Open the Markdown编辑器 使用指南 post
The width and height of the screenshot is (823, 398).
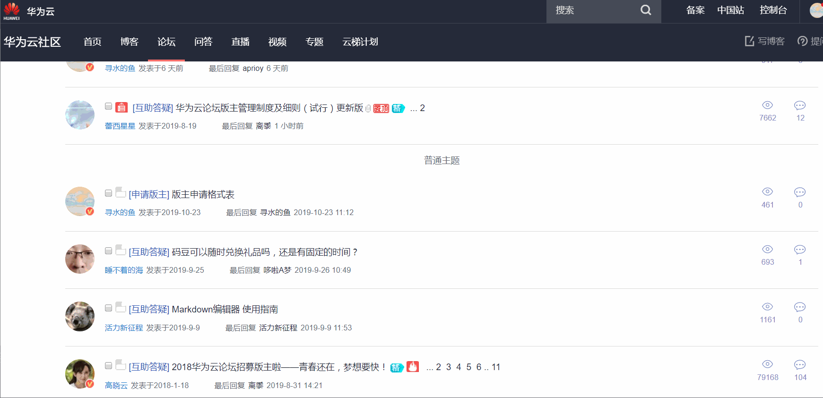tap(225, 309)
